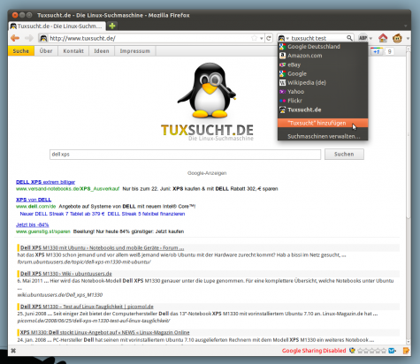
Task: Click forum.ubuntuusers.de result URL text
Action: 84,262
